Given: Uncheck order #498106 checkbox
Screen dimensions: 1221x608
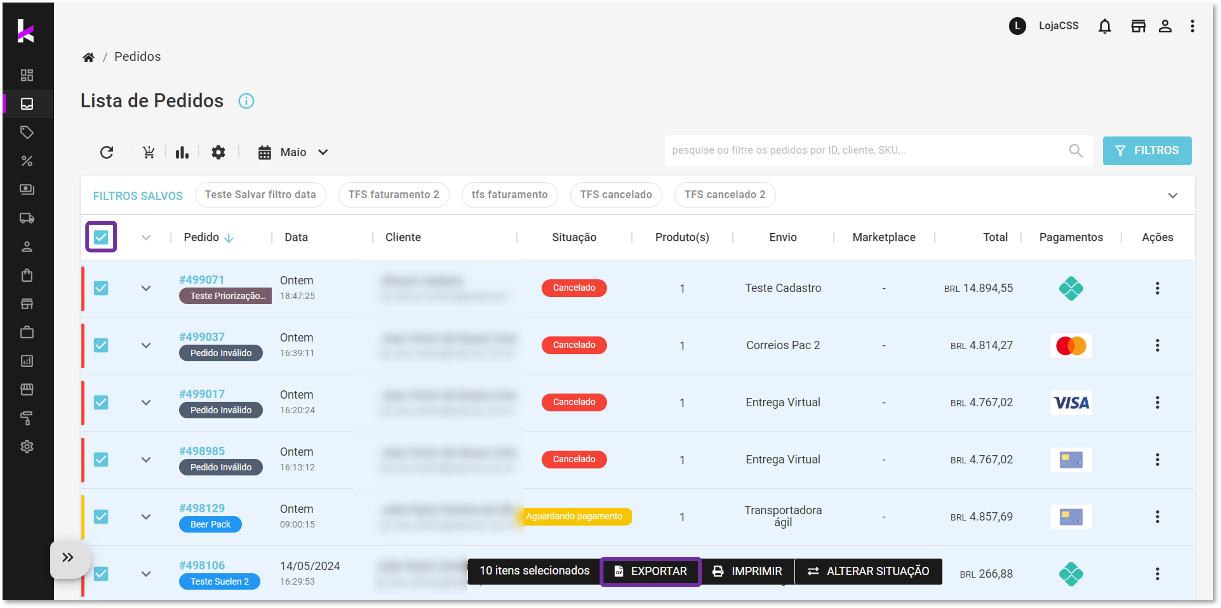Looking at the screenshot, I should 101,574.
